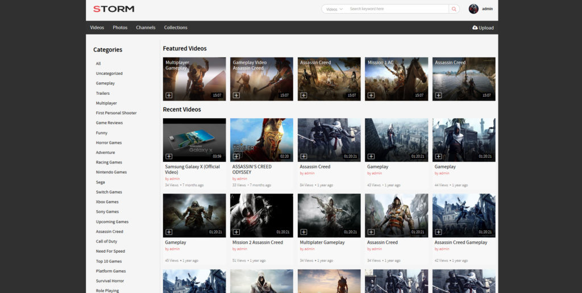The width and height of the screenshot is (582, 293).
Task: Select the Trailers category
Action: coord(103,94)
